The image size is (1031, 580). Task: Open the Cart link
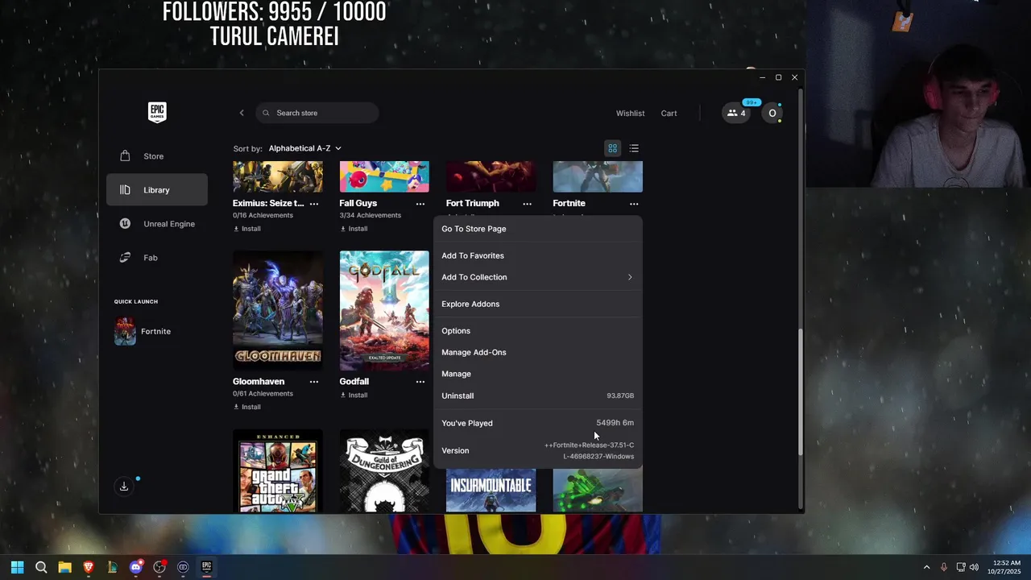click(x=669, y=114)
